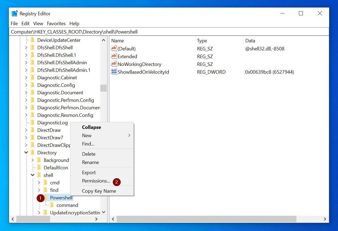Expand the cmd key
The width and height of the screenshot is (338, 231).
[x=39, y=182]
